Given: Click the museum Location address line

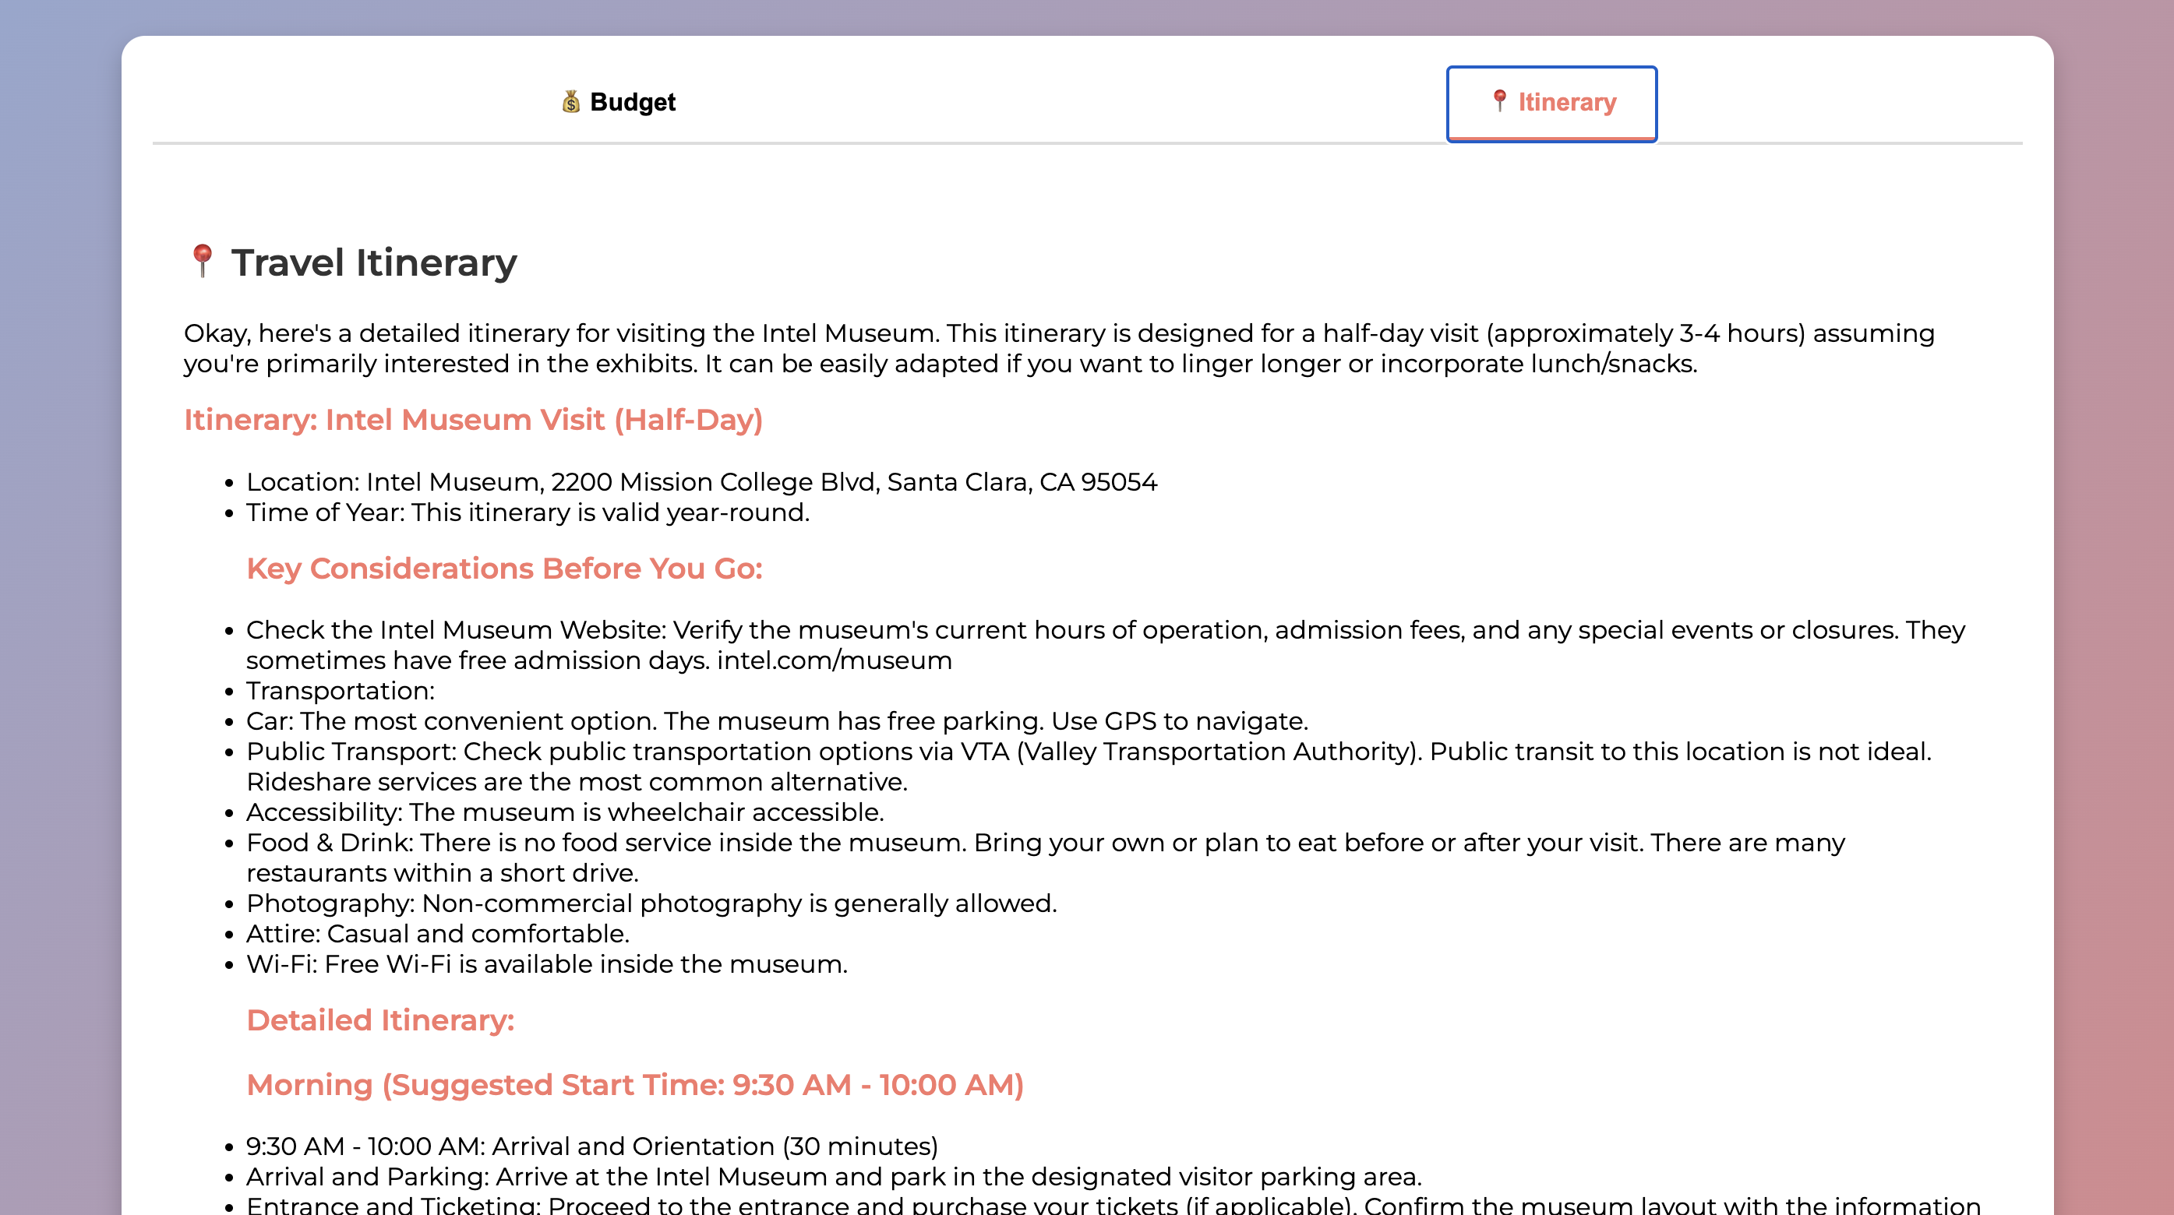Looking at the screenshot, I should click(x=701, y=482).
